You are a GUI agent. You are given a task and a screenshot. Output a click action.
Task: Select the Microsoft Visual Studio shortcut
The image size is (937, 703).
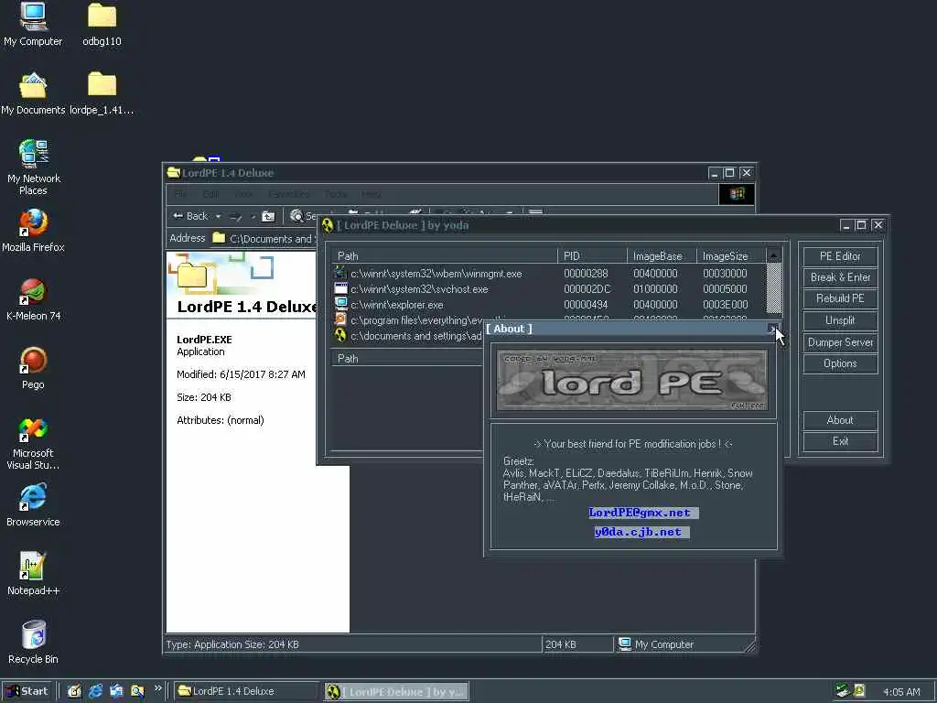[33, 443]
